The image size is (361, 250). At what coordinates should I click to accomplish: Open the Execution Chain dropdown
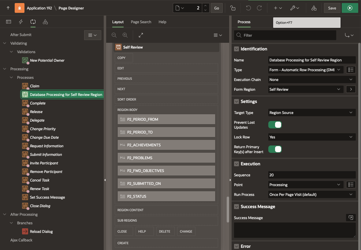pos(312,80)
